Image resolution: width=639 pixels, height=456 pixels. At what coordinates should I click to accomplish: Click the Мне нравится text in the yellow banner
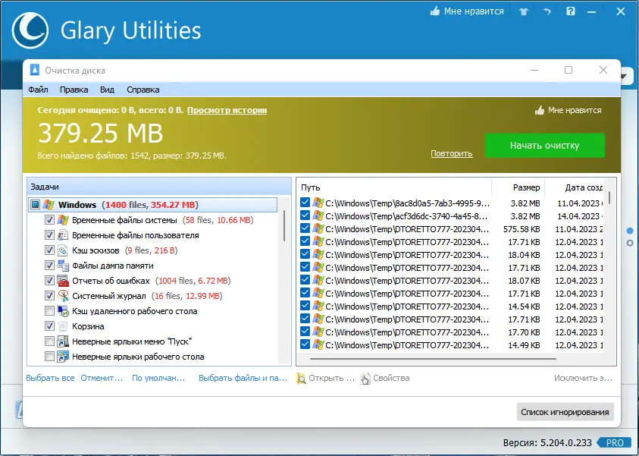coord(575,110)
